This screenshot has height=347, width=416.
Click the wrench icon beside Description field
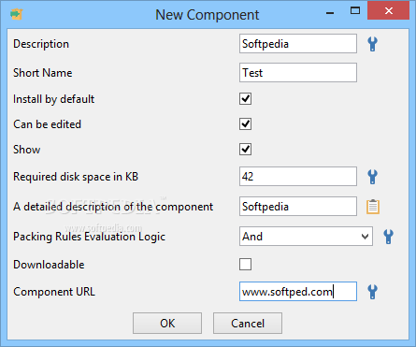pyautogui.click(x=373, y=44)
